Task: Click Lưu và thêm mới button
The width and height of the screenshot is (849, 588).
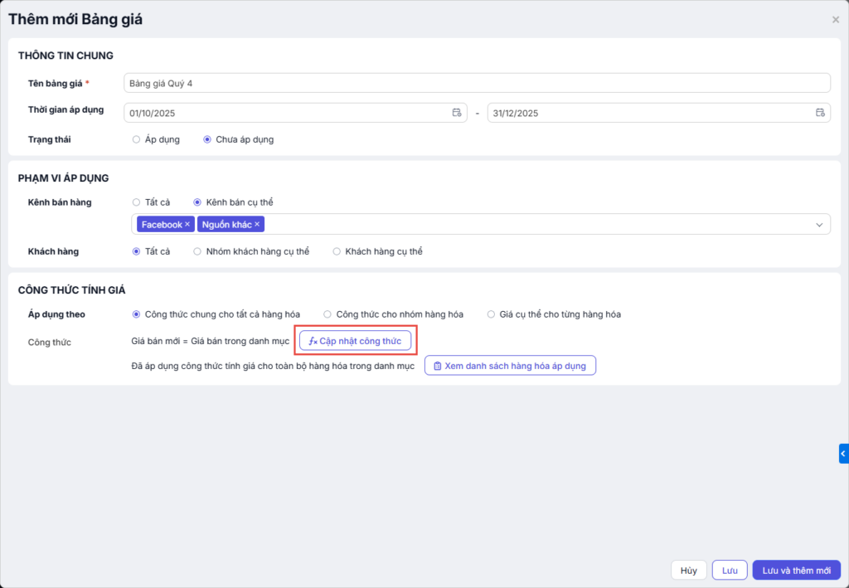Action: point(796,571)
